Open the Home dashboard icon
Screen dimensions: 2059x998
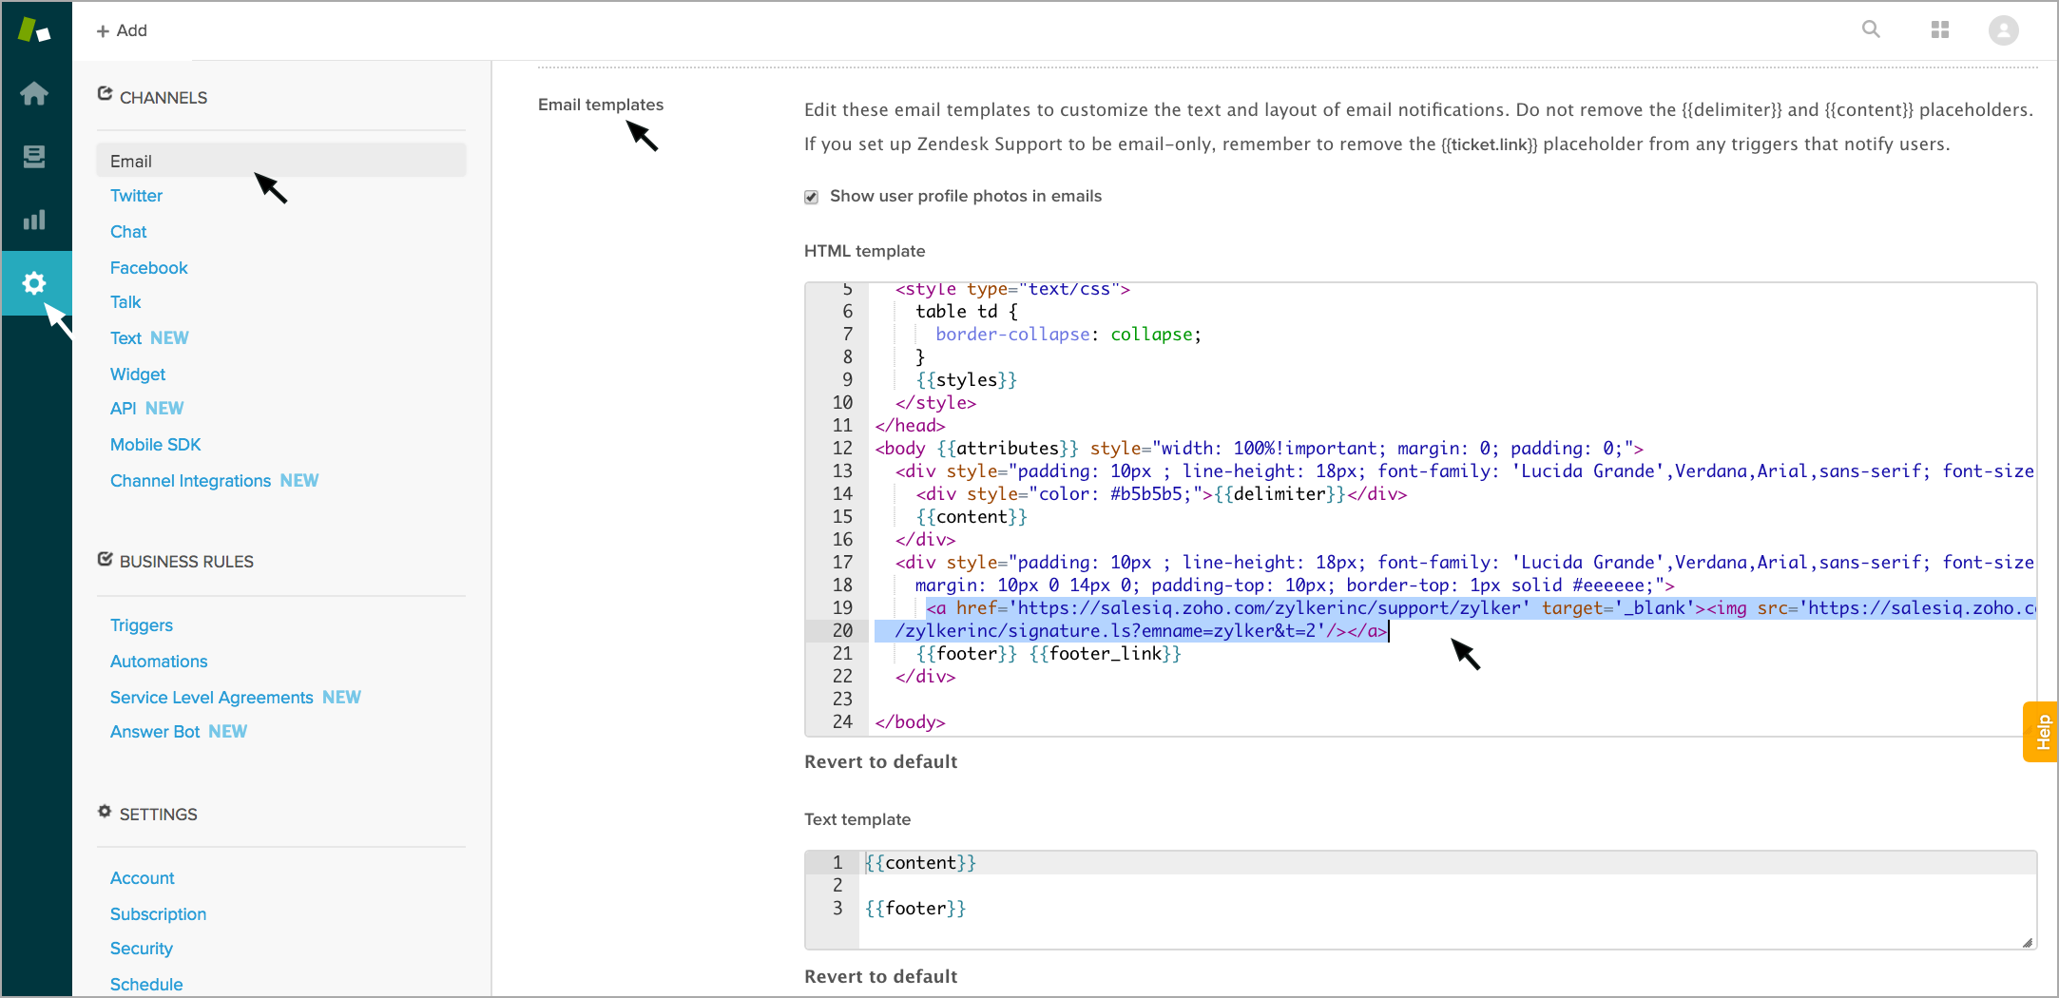coord(34,94)
